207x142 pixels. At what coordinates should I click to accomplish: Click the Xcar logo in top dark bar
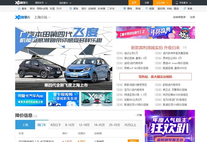(22, 3)
